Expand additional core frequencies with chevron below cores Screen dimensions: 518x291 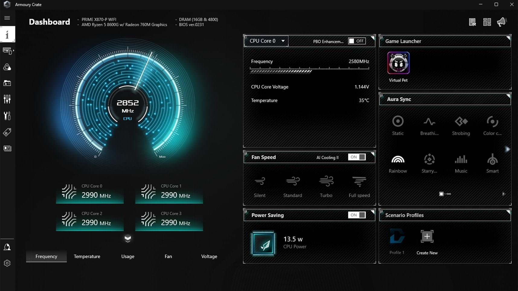(x=128, y=238)
